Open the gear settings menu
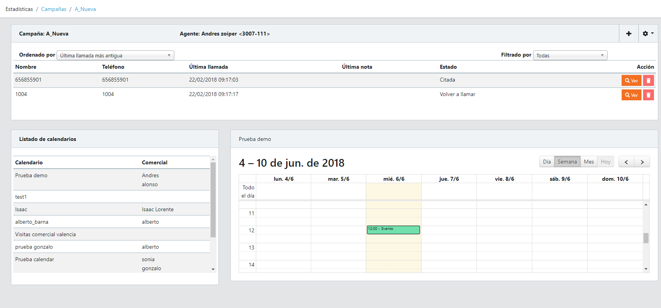The image size is (661, 308). tap(648, 34)
